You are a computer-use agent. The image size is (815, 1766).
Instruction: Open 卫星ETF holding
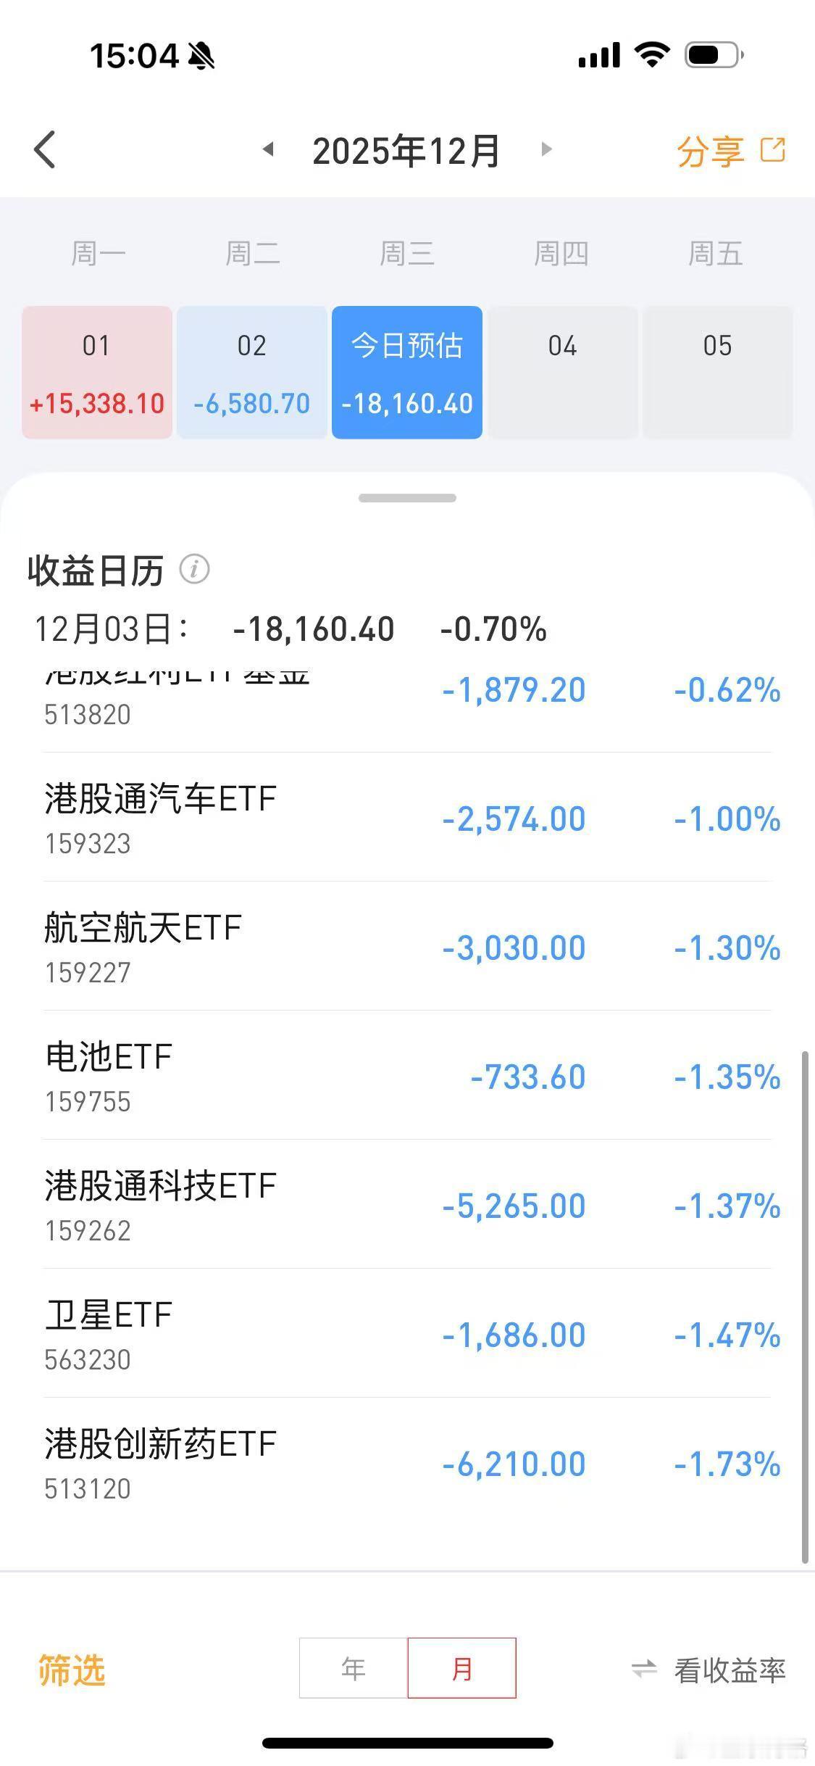click(x=407, y=1334)
